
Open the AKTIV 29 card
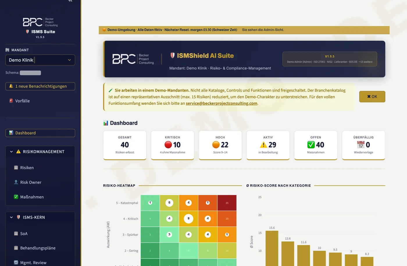coord(268,145)
